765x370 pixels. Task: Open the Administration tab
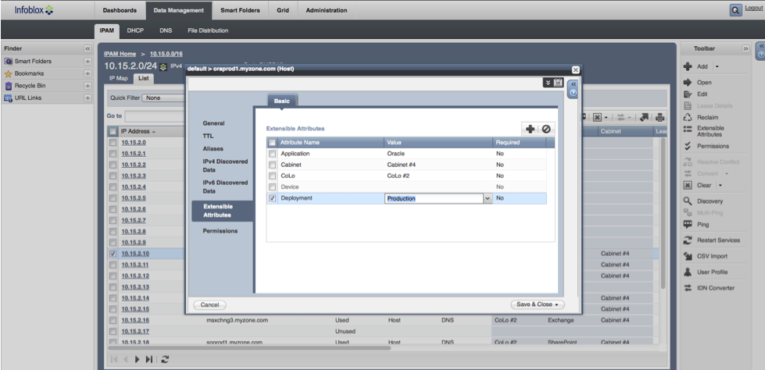click(x=327, y=10)
